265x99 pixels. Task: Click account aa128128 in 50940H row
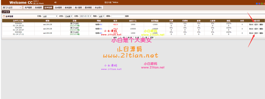48,24
